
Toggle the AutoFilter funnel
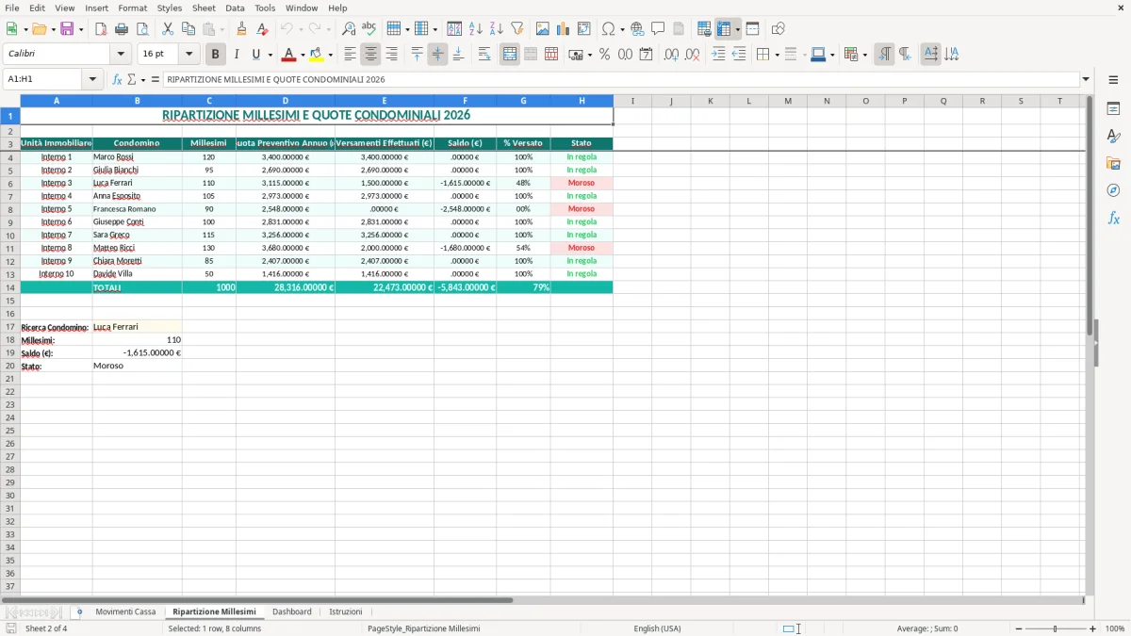[516, 29]
